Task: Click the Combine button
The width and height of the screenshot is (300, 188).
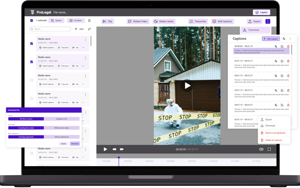Action: [x=76, y=21]
